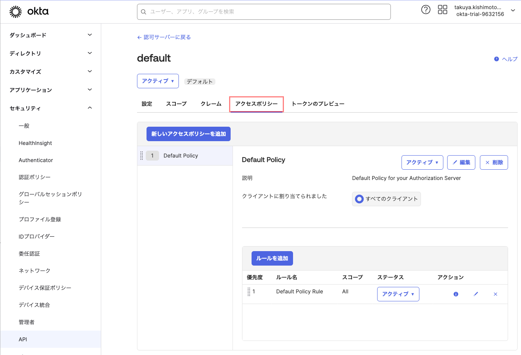521x355 pixels.
Task: Click the 編集 button for Default Policy
Action: pos(461,162)
